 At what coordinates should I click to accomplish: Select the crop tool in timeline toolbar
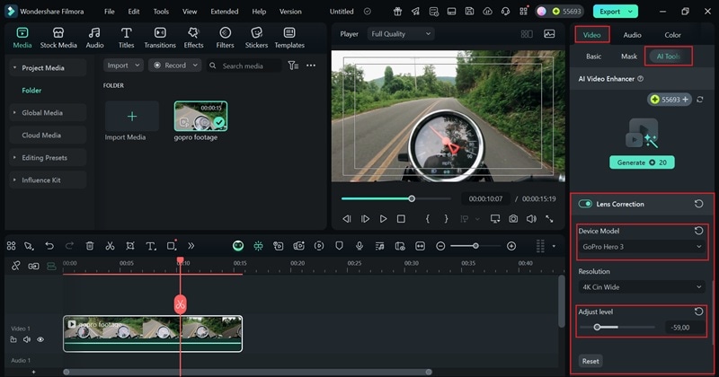(x=130, y=246)
